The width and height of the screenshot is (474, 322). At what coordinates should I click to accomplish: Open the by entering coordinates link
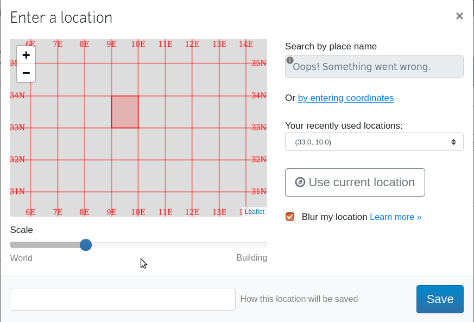click(x=345, y=98)
